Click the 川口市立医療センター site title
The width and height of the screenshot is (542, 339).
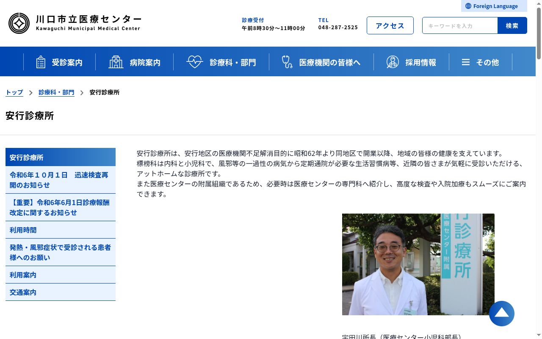pos(88,19)
